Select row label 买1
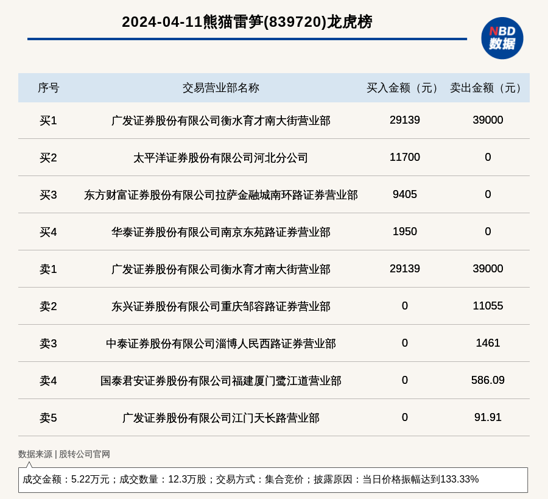This screenshot has height=499, width=548. [x=48, y=121]
